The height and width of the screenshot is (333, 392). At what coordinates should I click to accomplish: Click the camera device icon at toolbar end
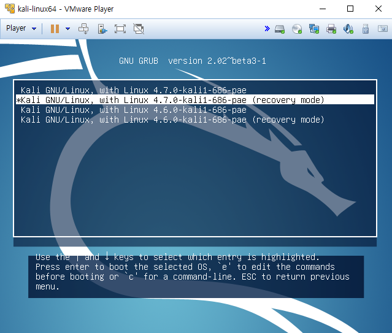click(x=383, y=28)
